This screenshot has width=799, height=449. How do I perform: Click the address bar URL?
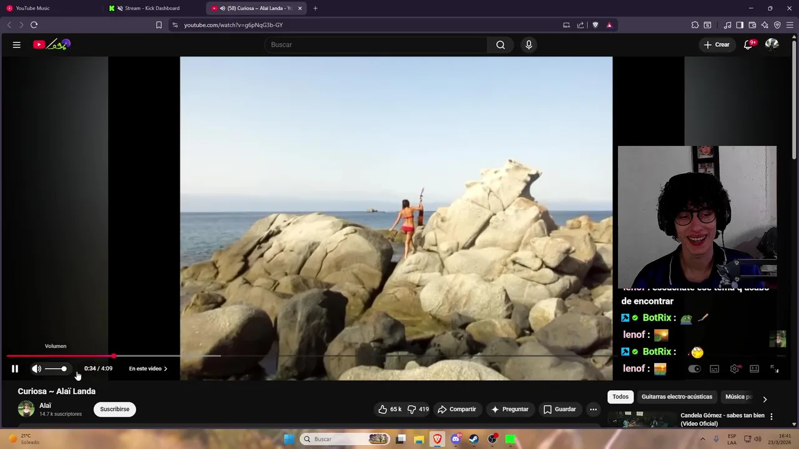[x=233, y=25]
